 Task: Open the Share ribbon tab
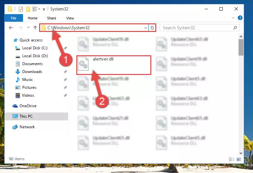(x=51, y=18)
